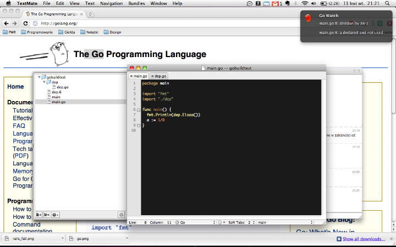This screenshot has width=396, height=247.
Task: Add new file in project drawer
Action: point(38,215)
